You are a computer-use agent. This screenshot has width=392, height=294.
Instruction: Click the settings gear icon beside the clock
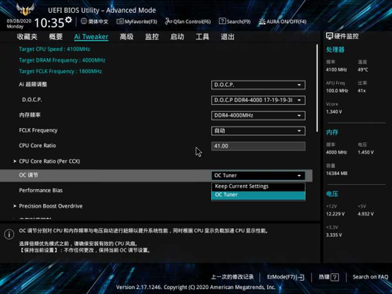pos(68,20)
